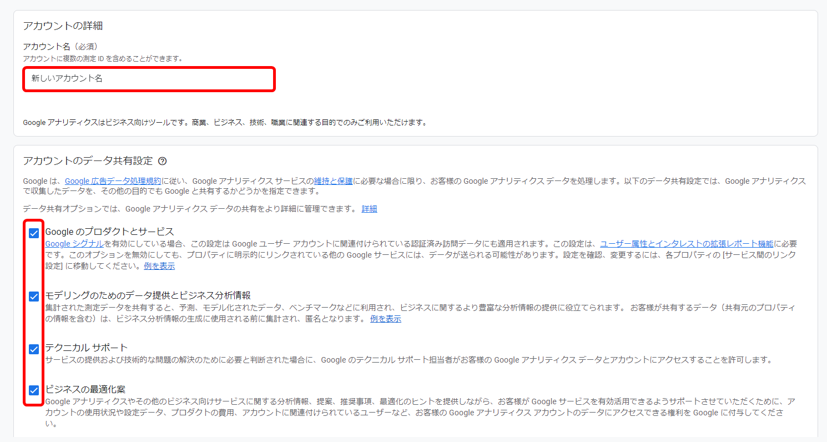
Task: Uncheck モデリングのためのデータ提供とビジネス分析情報 checkbox
Action: point(34,297)
